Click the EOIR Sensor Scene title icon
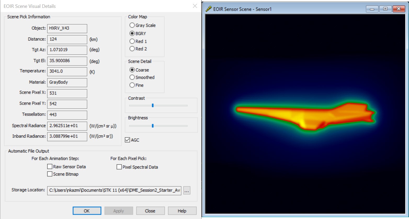Image resolution: width=409 pixels, height=219 pixels. [x=208, y=9]
